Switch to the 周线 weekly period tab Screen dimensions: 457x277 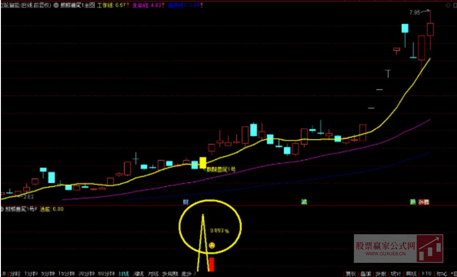tap(138, 274)
